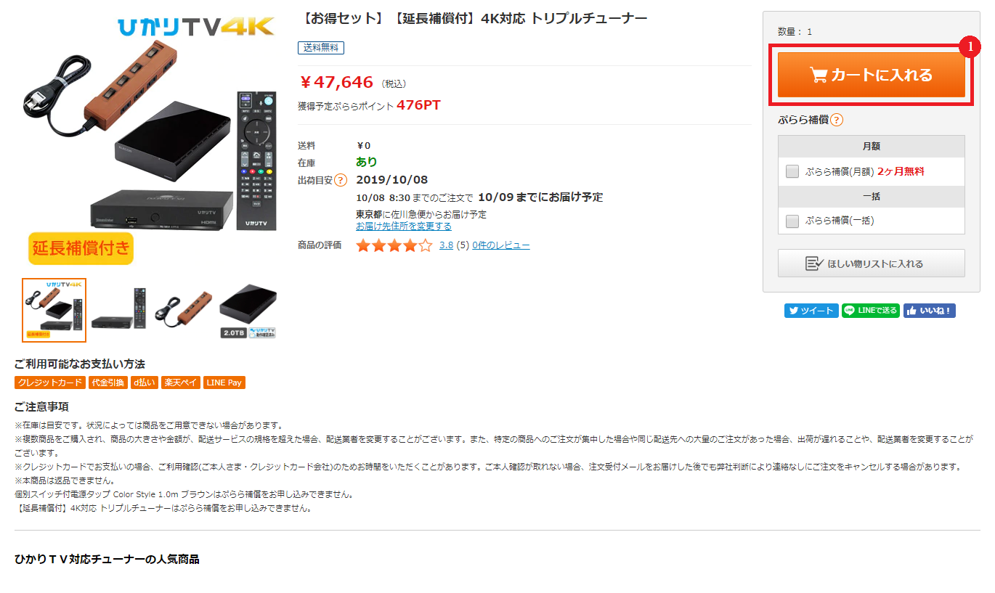Enable the ぷらら補償(一括) checkbox

coord(792,221)
